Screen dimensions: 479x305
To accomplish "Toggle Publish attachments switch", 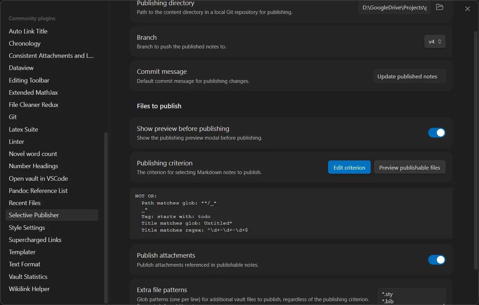I will (x=437, y=260).
